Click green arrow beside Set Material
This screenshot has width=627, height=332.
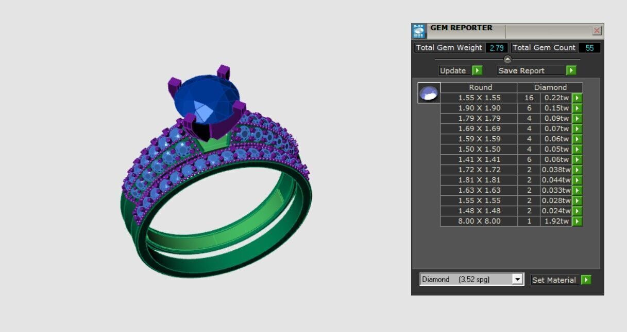(x=586, y=280)
